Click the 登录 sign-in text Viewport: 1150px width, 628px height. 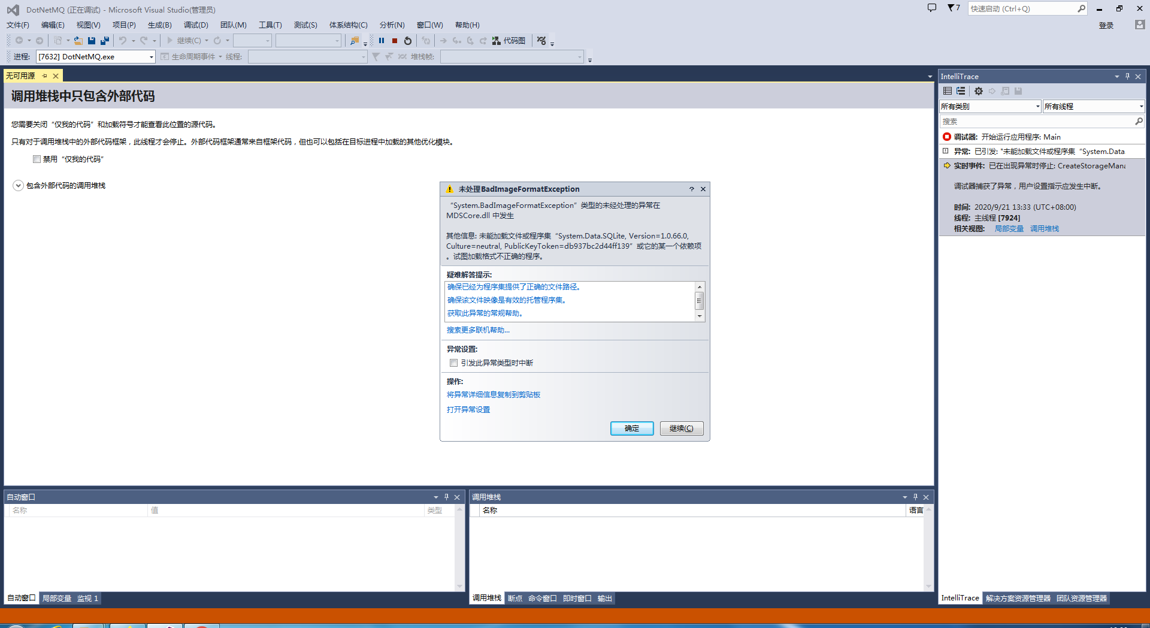pos(1106,25)
